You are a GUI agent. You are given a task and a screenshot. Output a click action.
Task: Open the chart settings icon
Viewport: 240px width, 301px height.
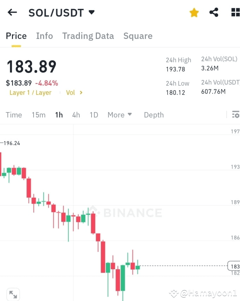[x=235, y=115]
